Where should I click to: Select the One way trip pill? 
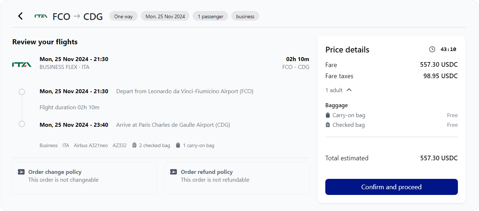coord(123,16)
